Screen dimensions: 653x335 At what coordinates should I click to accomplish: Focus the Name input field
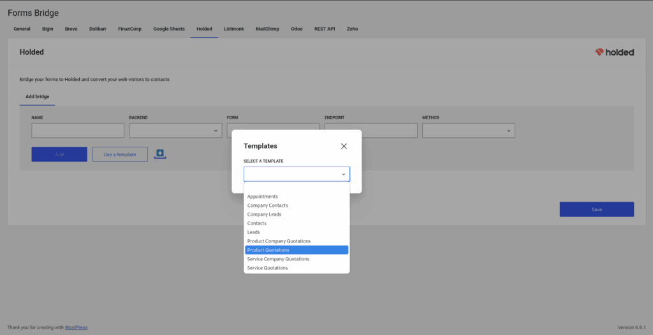[x=78, y=130]
